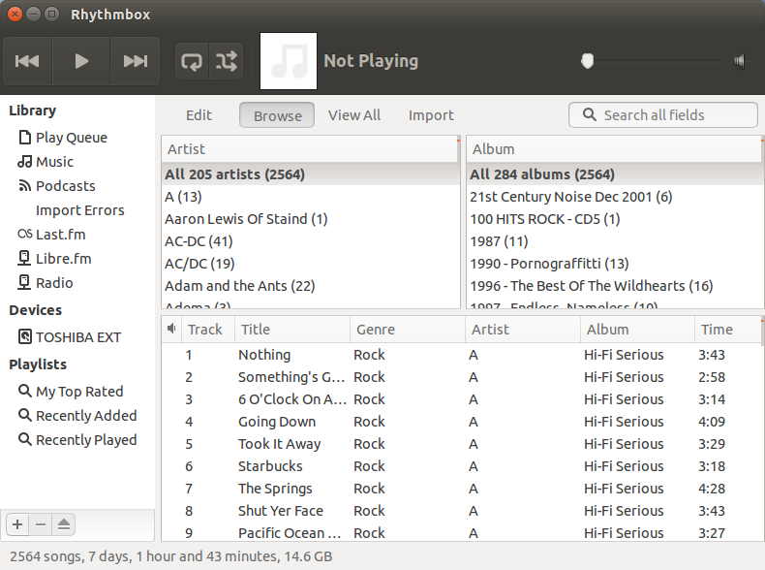
Task: Sort tracks by the Time column header
Action: pos(718,330)
